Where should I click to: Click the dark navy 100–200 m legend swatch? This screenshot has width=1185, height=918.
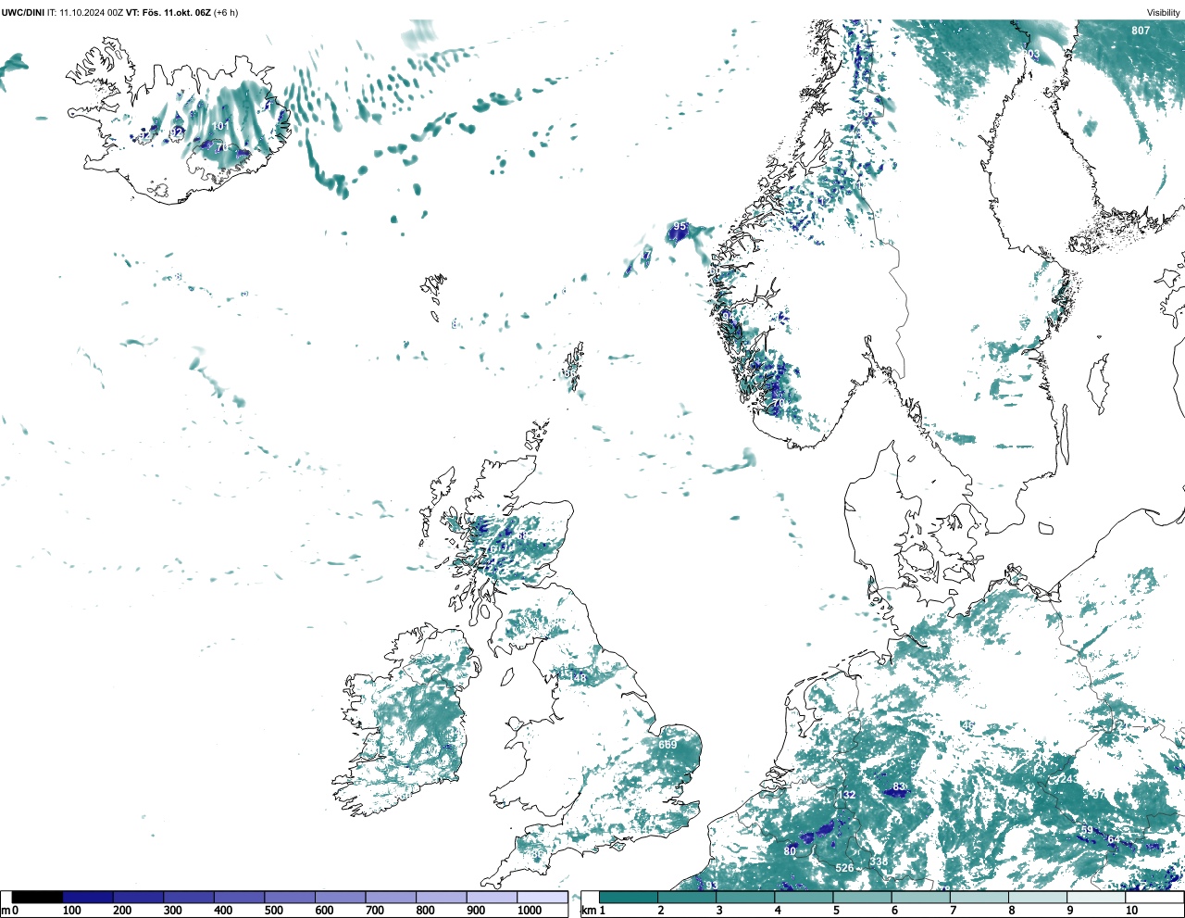tap(88, 897)
